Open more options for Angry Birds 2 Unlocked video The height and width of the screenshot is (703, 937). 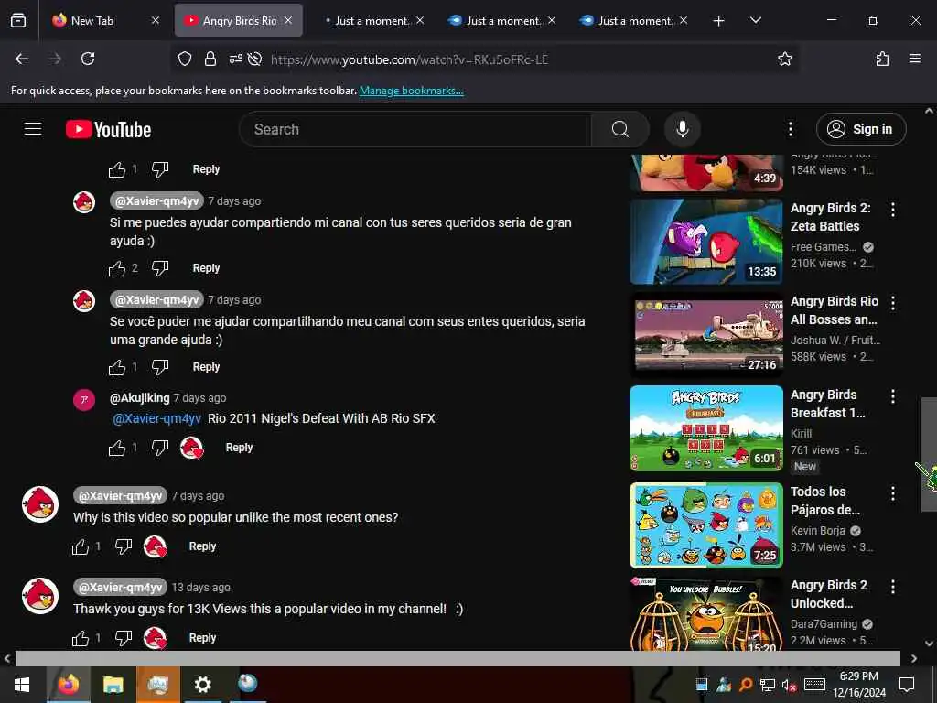coord(893,587)
